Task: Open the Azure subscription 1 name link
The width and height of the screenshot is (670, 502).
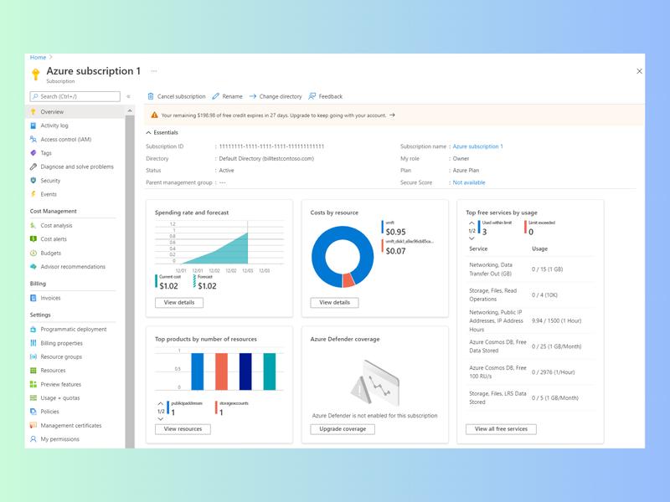Action: click(477, 146)
